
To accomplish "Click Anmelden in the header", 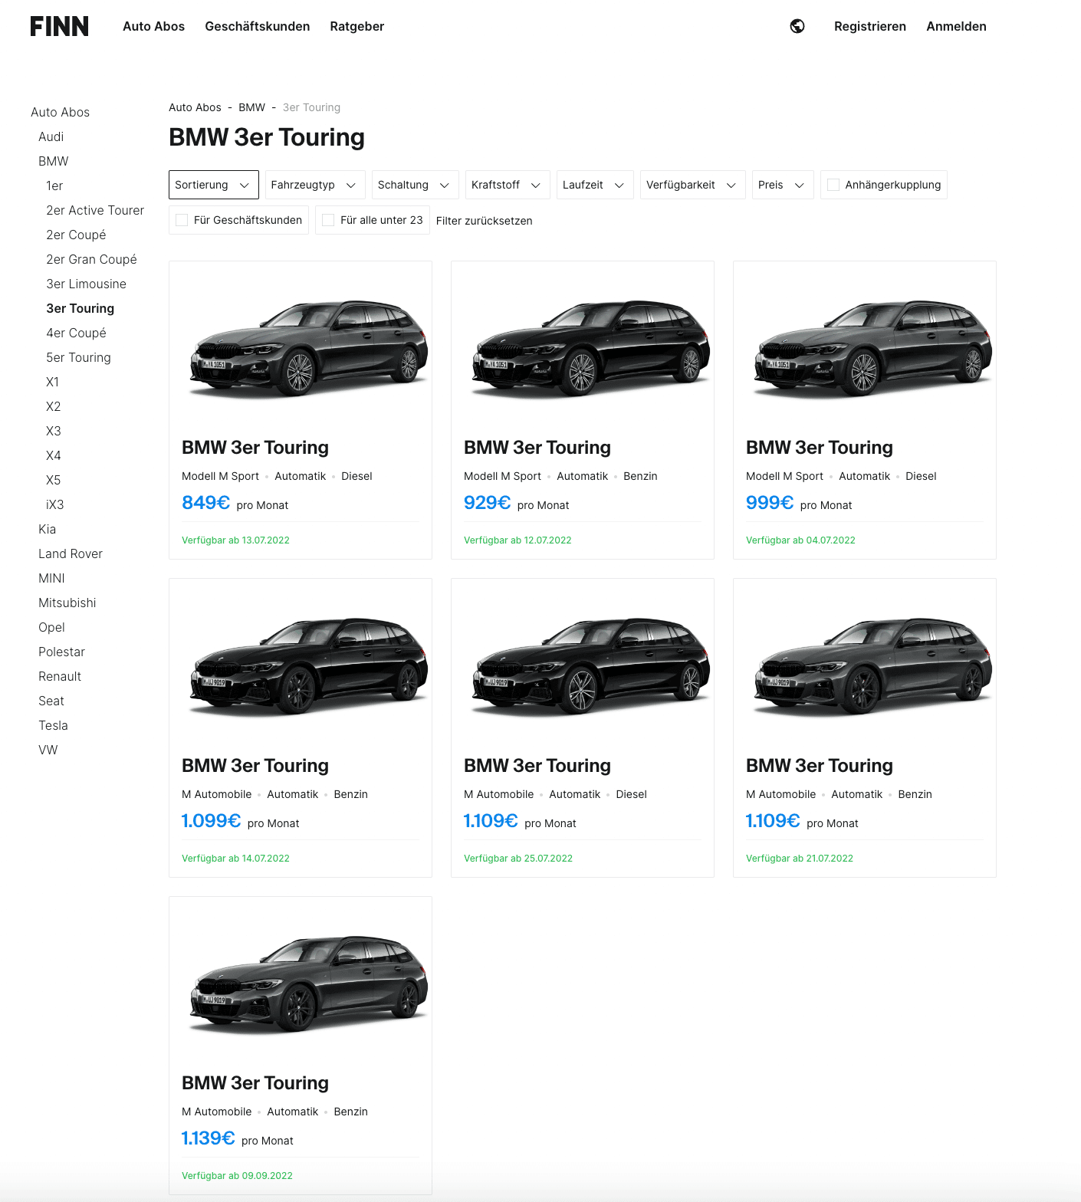I will 956,26.
